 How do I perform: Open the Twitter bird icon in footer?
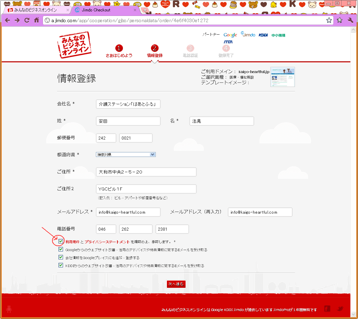click(x=340, y=308)
